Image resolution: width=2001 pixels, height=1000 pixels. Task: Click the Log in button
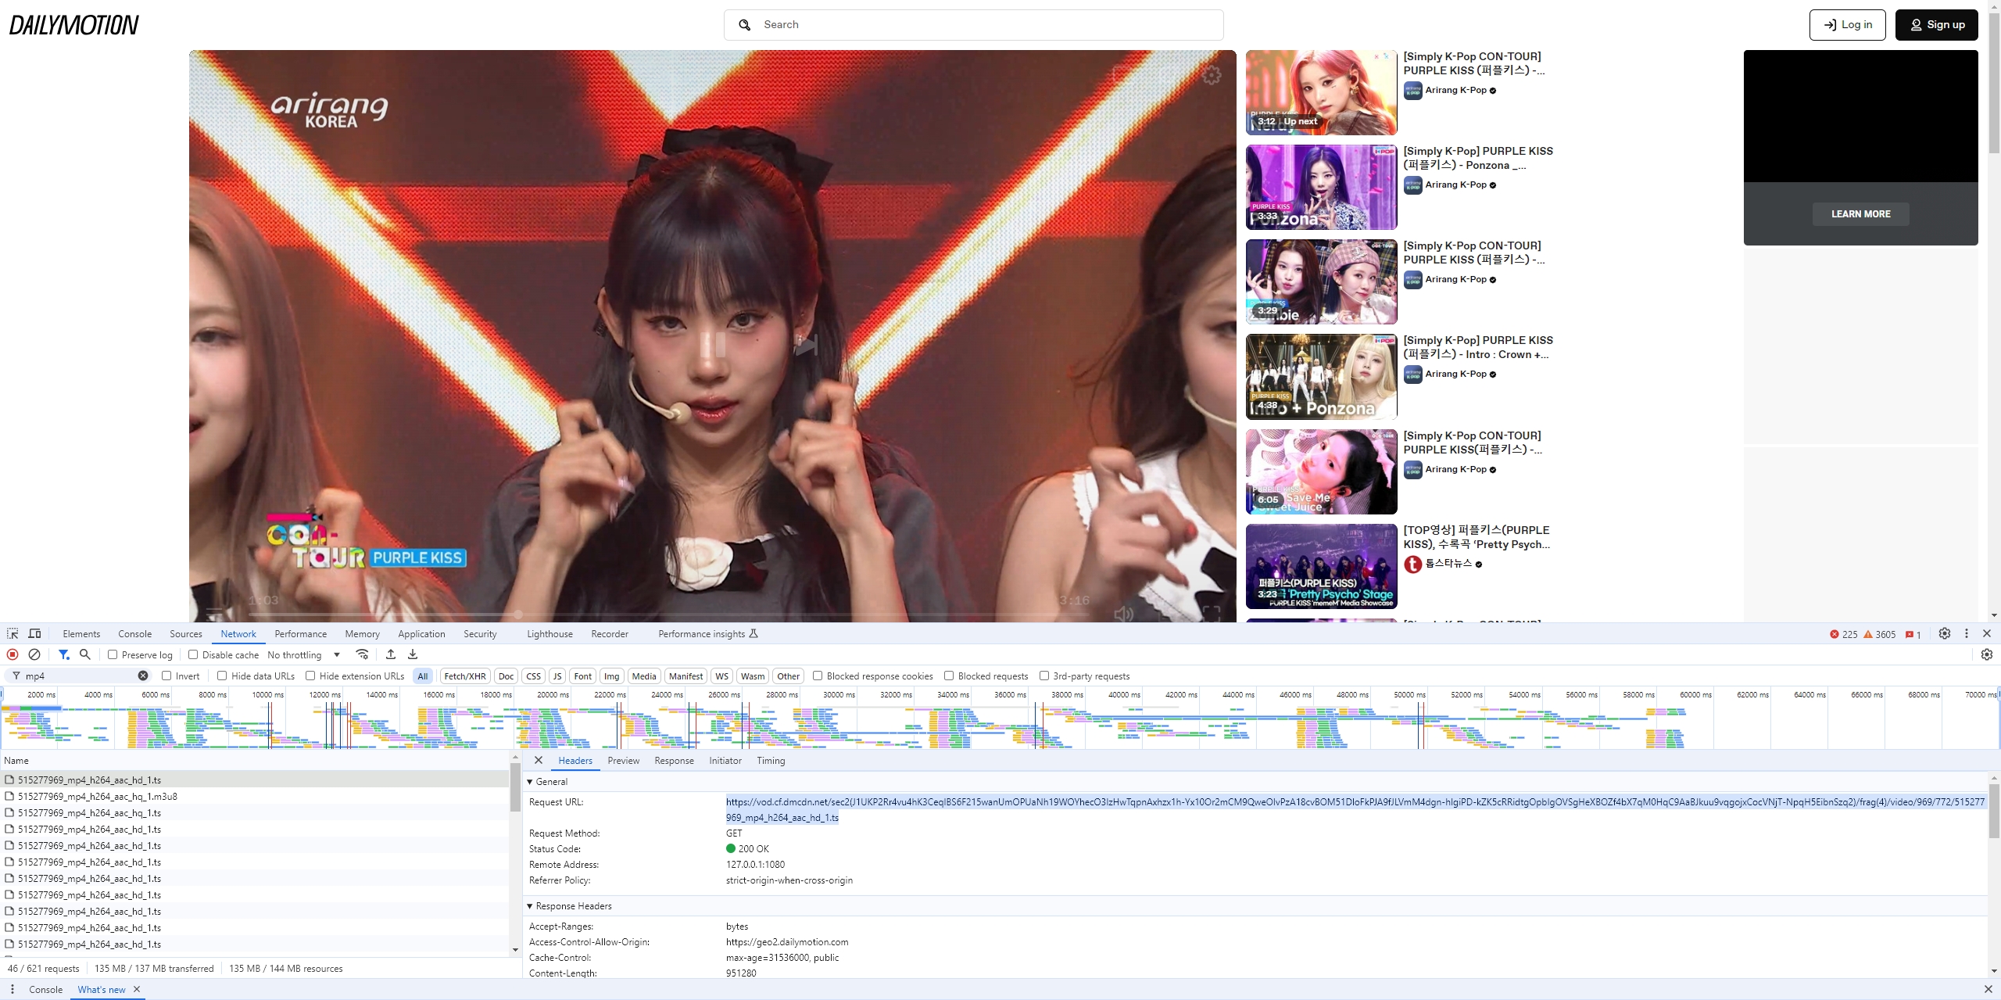click(1847, 25)
